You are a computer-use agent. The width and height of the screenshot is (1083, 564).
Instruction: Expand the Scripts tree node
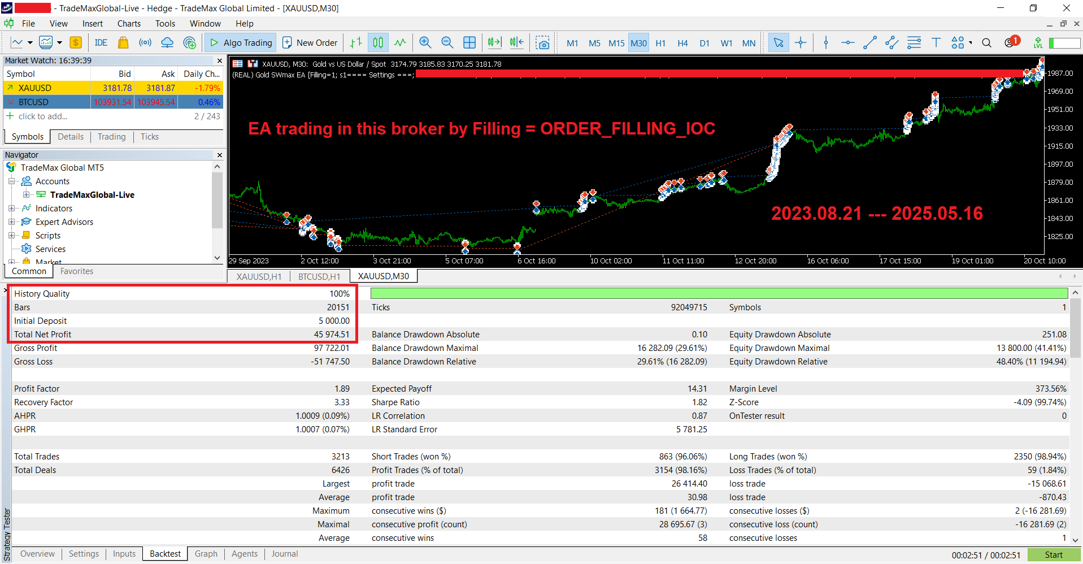tap(11, 236)
